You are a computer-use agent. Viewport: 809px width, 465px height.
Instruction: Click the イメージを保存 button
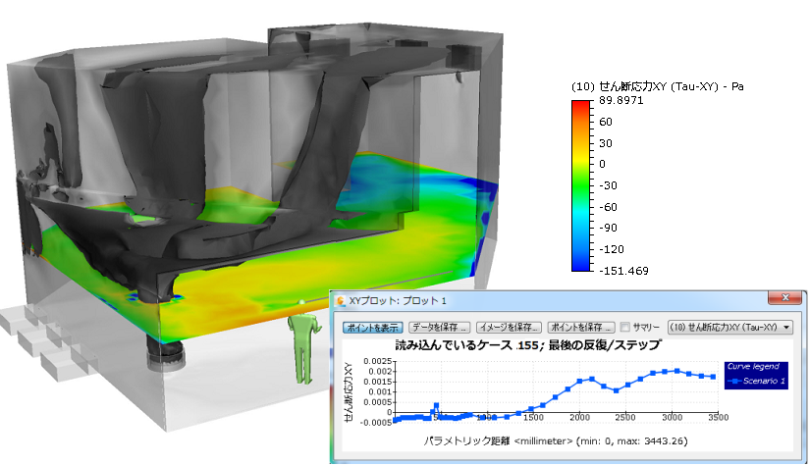point(509,328)
